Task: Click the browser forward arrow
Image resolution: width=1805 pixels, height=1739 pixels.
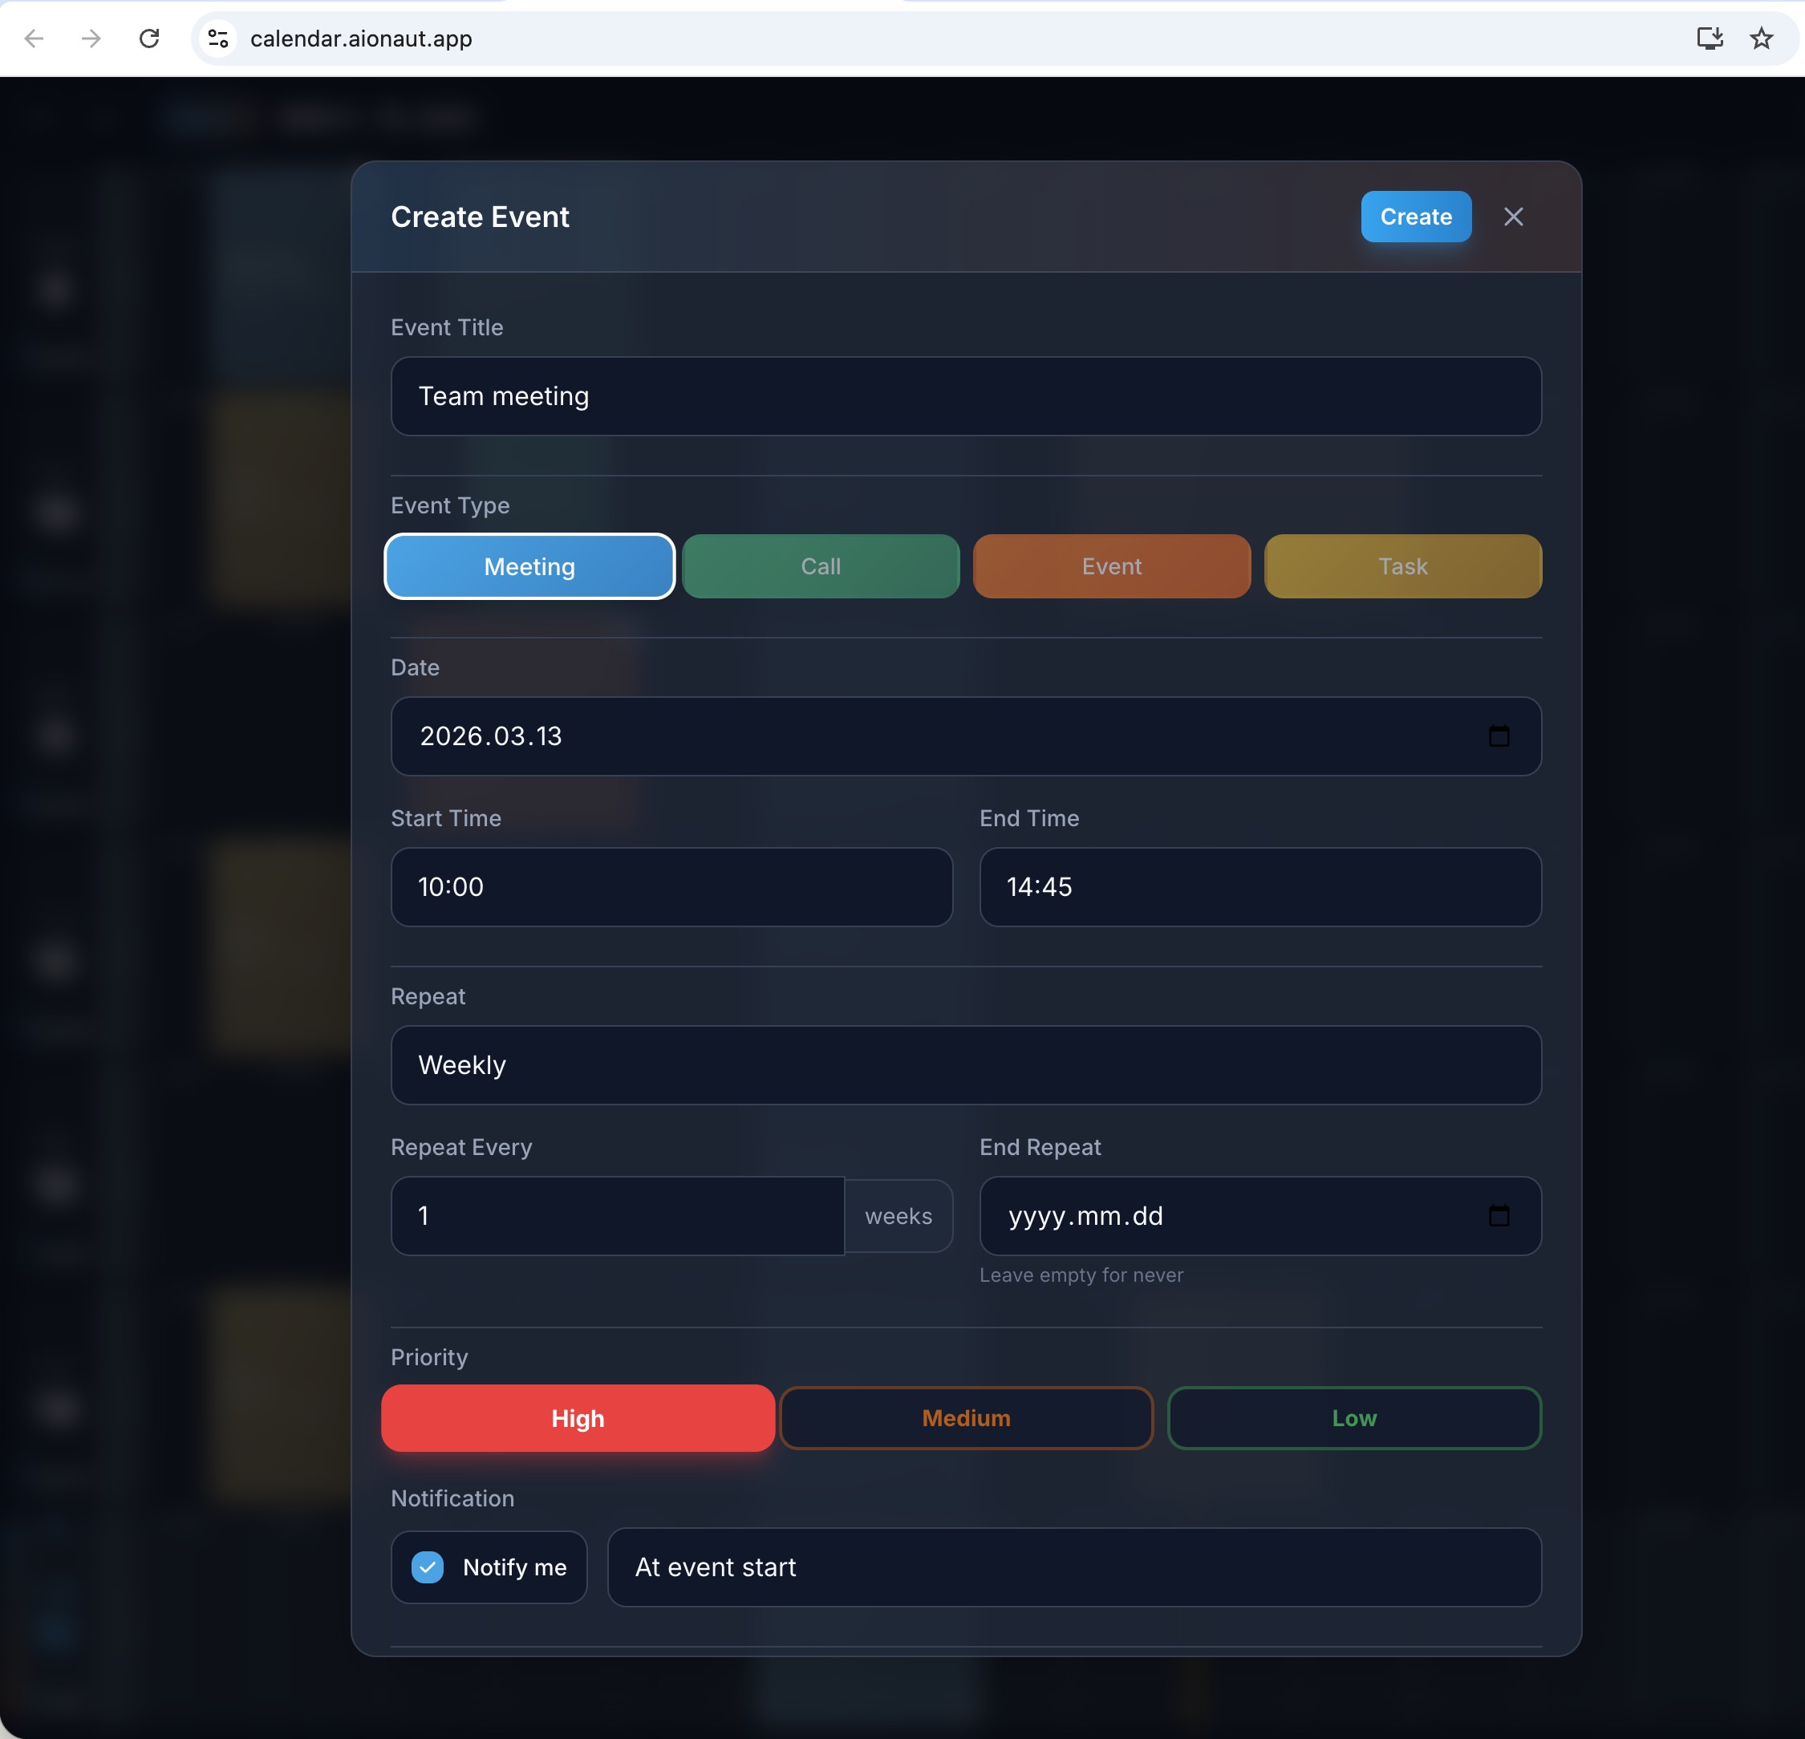Action: [91, 39]
